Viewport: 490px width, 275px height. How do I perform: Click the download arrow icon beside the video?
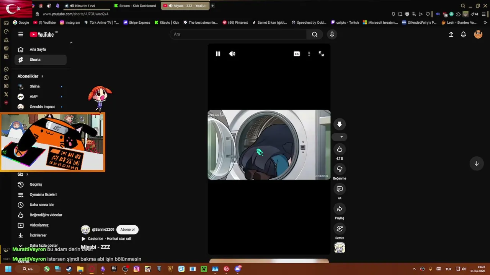[x=340, y=125]
